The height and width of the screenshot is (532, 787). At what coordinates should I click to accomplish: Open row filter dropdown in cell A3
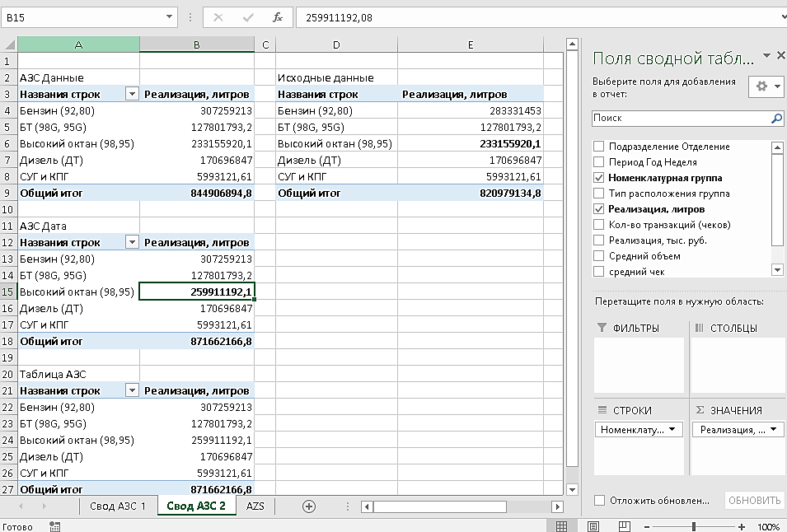coord(132,94)
